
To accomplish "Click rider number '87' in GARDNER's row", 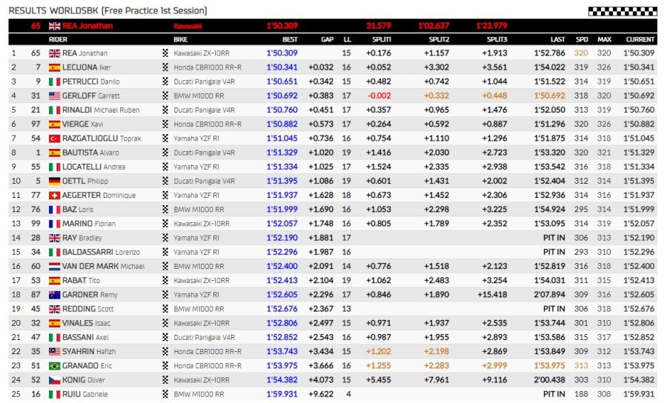I will click(36, 295).
